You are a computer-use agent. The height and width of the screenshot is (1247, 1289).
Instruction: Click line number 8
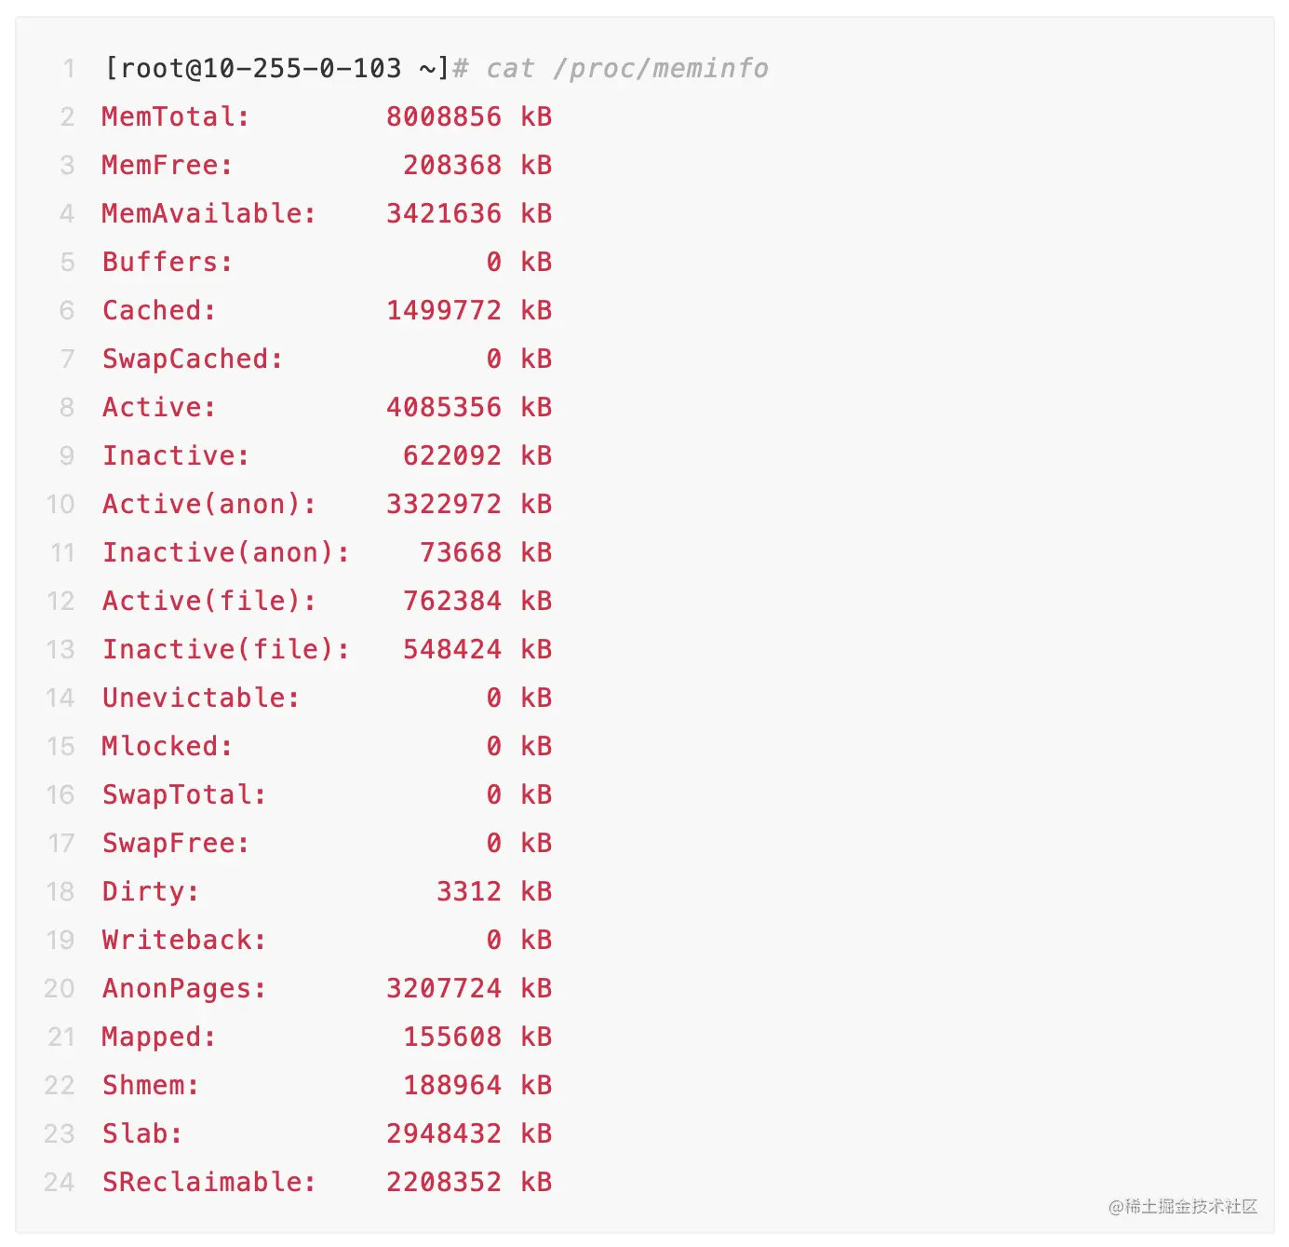[67, 408]
